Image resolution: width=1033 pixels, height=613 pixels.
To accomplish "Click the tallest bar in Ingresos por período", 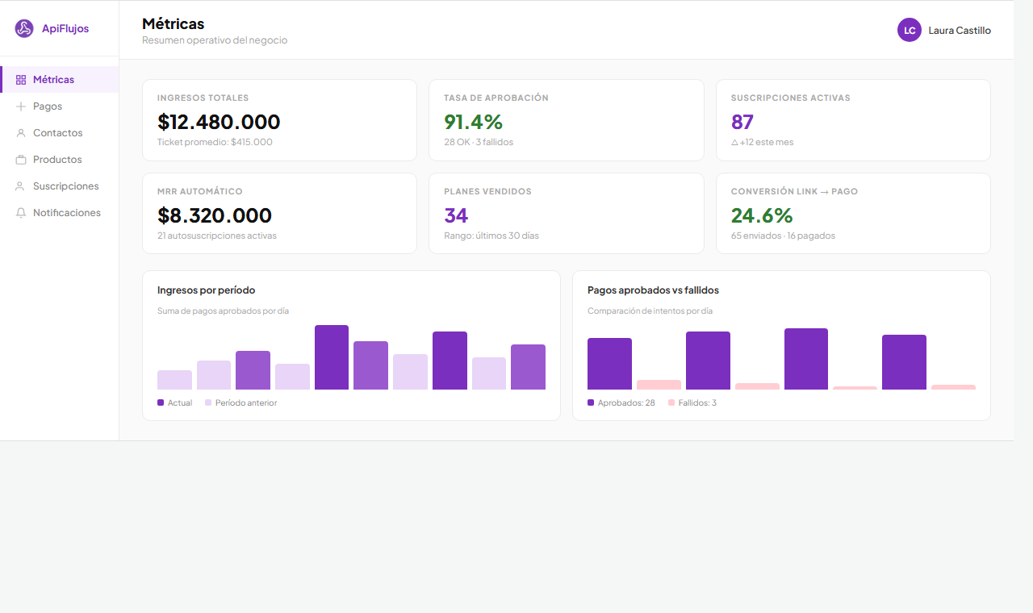I will pos(331,357).
